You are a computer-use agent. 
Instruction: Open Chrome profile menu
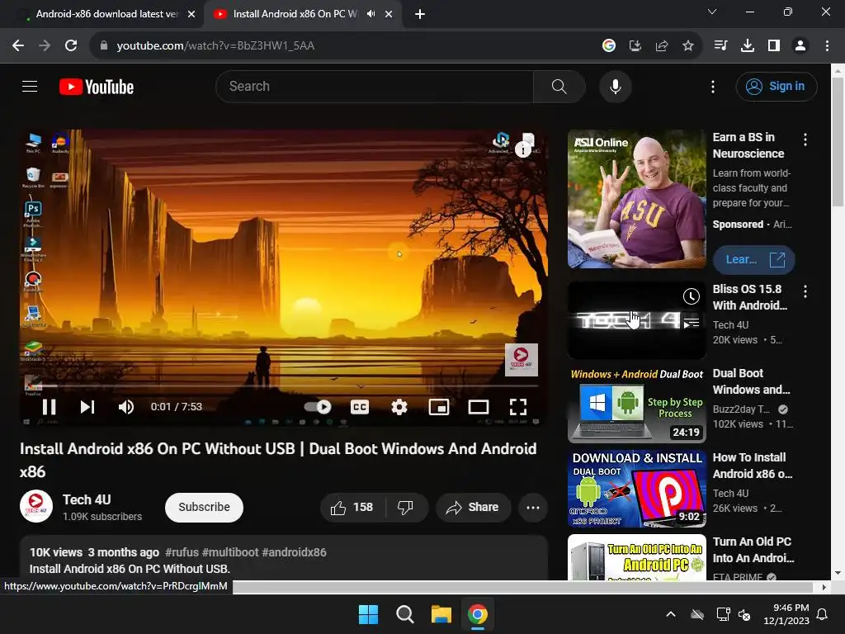pyautogui.click(x=800, y=46)
